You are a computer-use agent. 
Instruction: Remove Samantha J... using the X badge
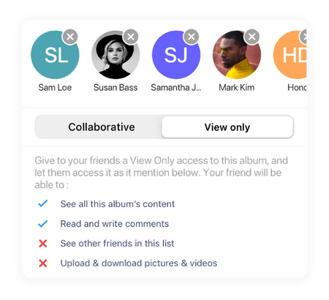coord(192,37)
